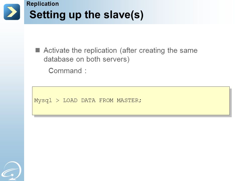Click the '>' prompt symbol in code box
This screenshot has height=181, width=241.
point(57,101)
